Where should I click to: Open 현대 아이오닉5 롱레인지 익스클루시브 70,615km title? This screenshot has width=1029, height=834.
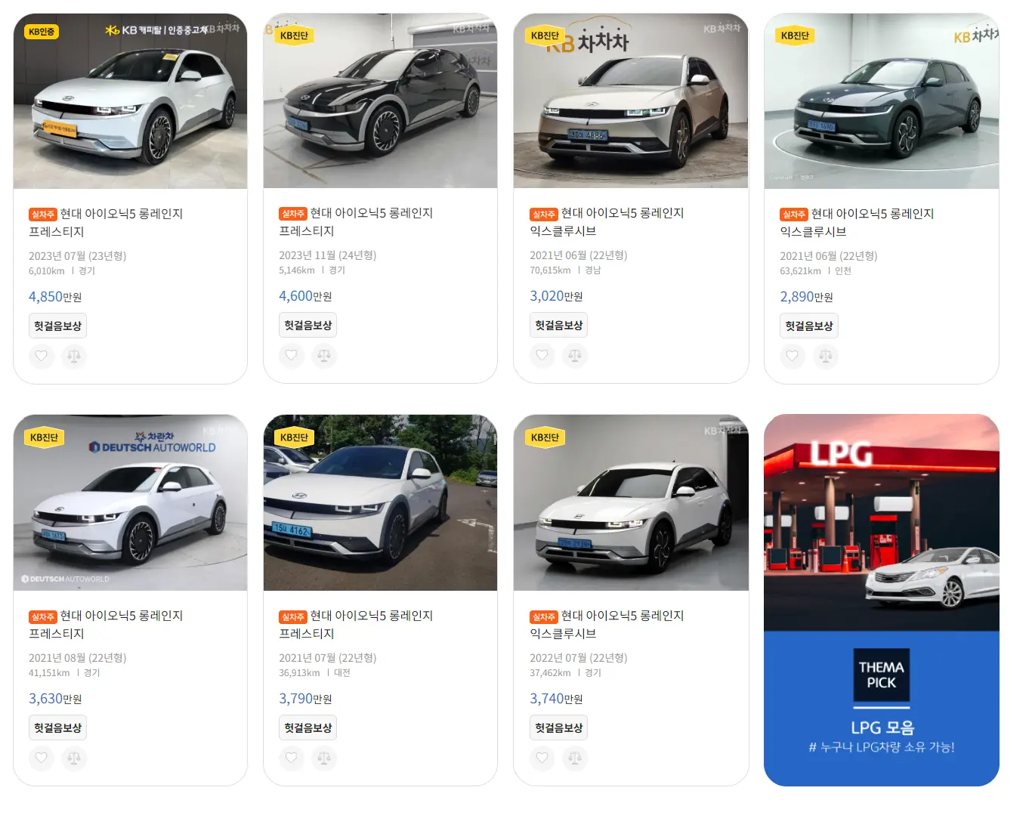point(607,222)
